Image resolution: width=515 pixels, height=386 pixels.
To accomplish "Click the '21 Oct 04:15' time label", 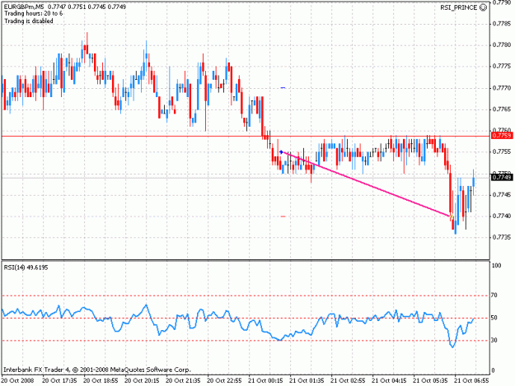I will pyautogui.click(x=389, y=381).
